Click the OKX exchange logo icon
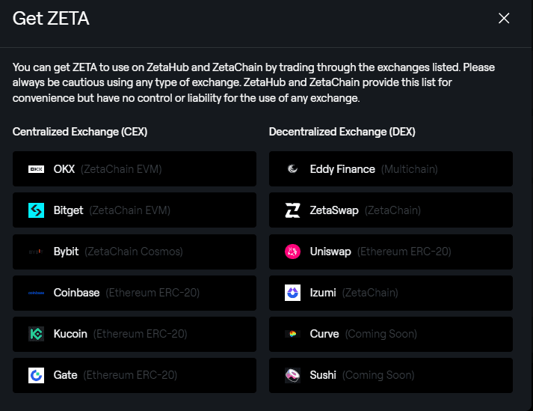Image resolution: width=533 pixels, height=411 pixels. coord(36,169)
